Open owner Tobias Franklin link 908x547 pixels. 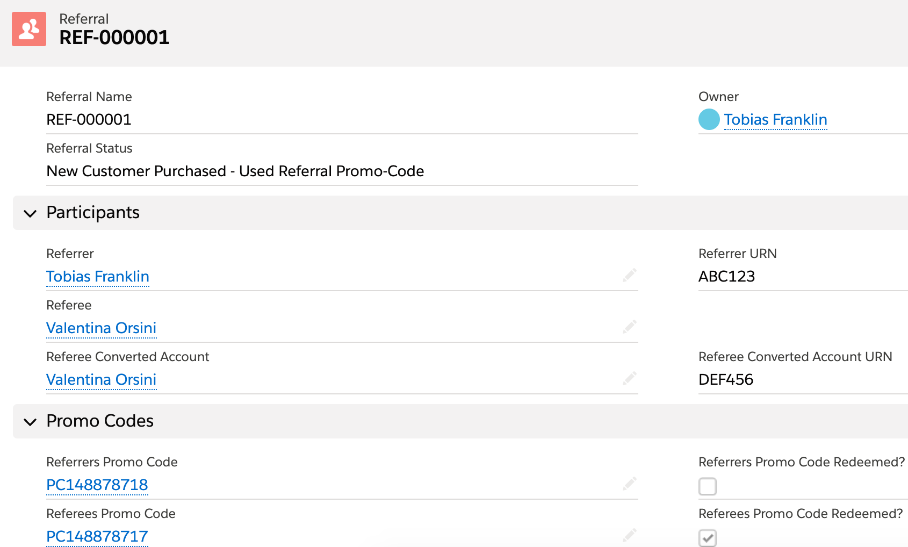[x=775, y=119]
